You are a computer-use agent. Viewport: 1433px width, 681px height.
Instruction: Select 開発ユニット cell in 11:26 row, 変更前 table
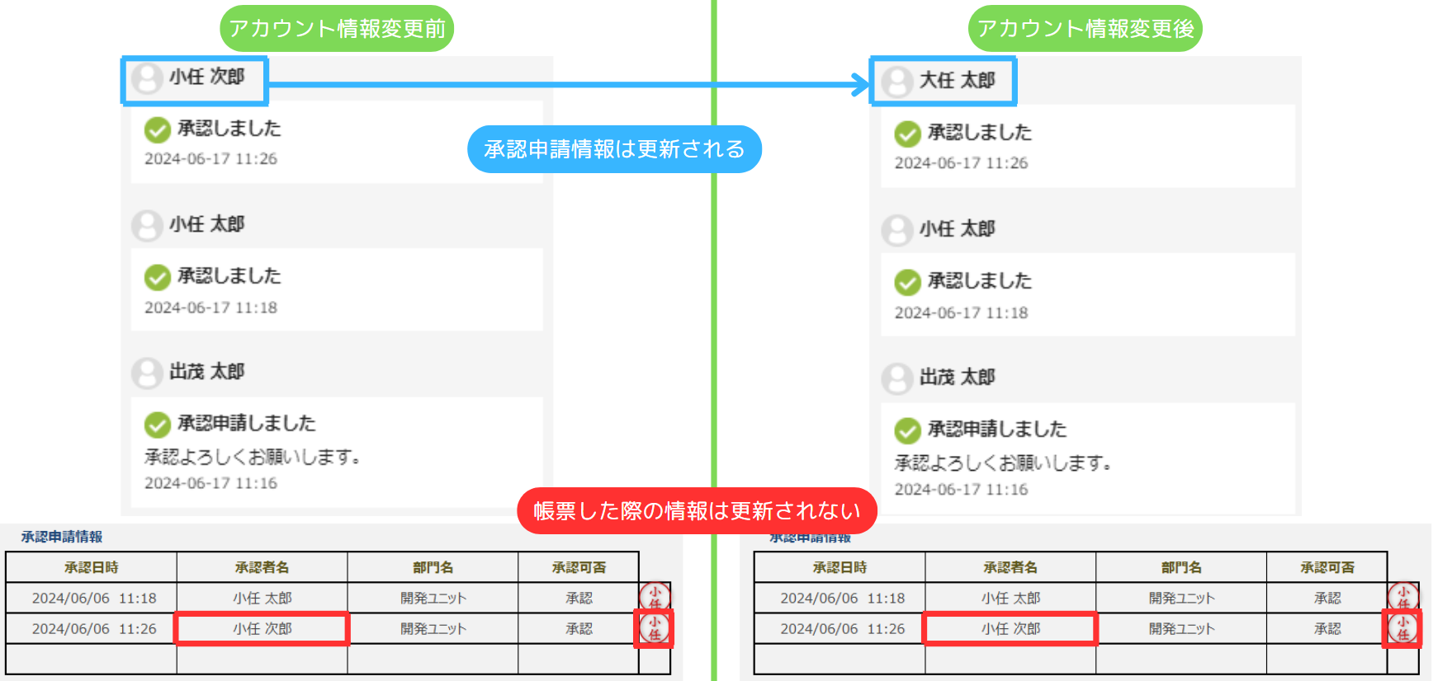[433, 628]
